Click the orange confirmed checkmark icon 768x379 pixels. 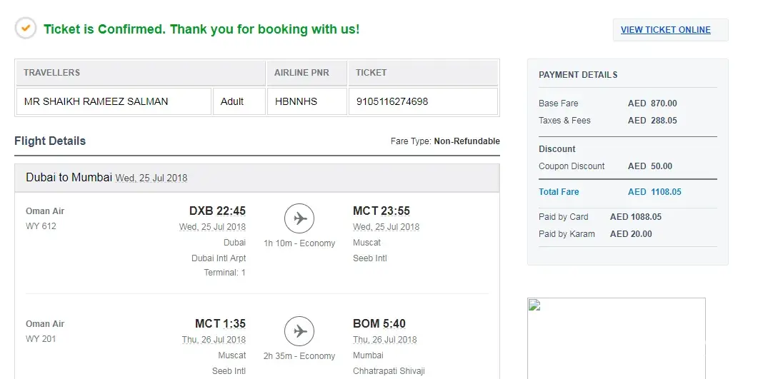[x=25, y=29]
